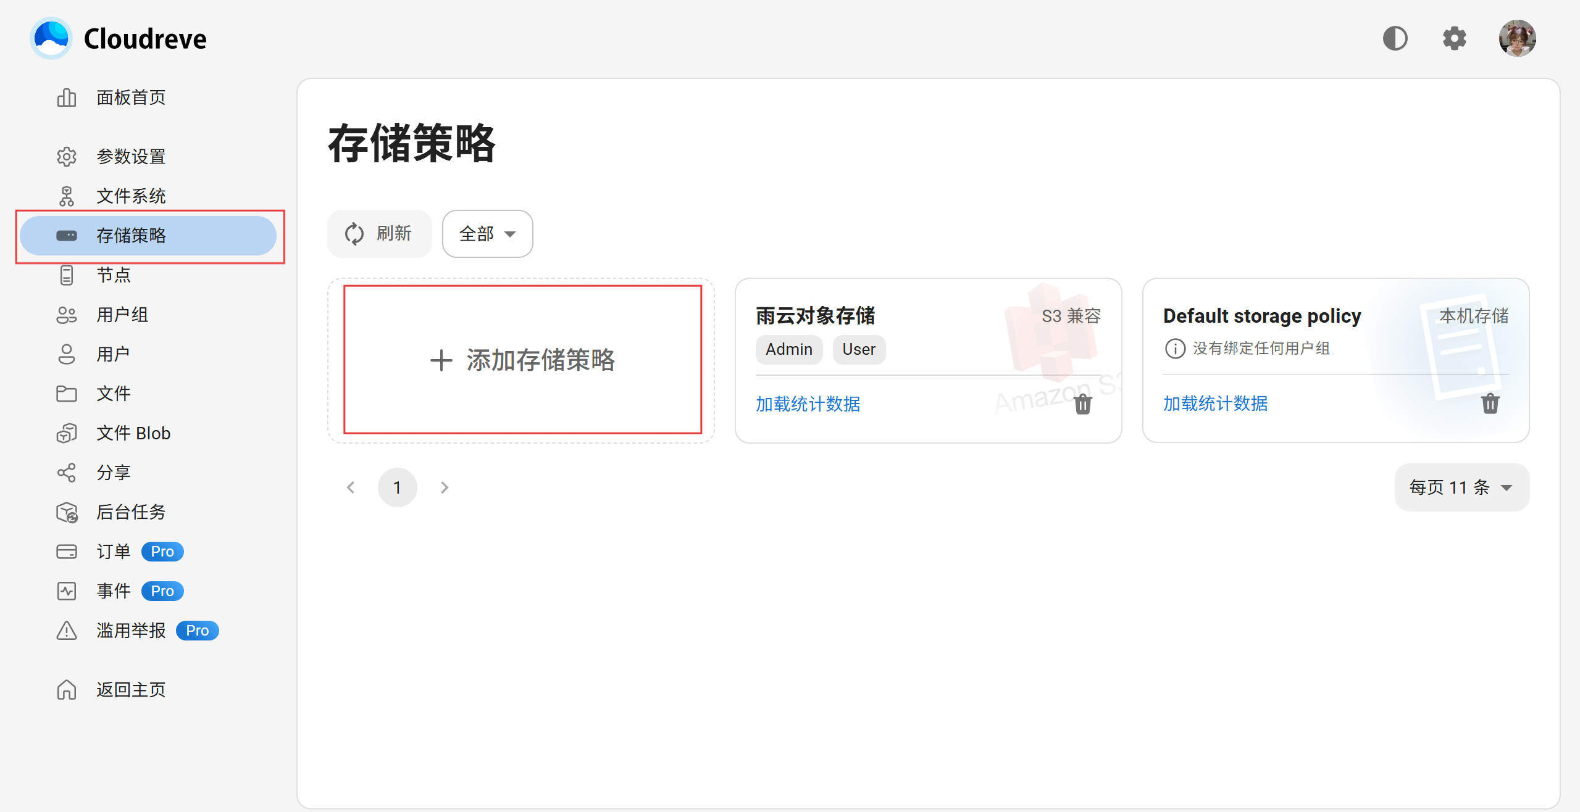Click the Cloudreve logo icon

click(x=51, y=38)
